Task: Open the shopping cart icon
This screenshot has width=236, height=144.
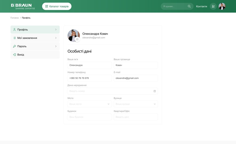Action: (x=213, y=6)
